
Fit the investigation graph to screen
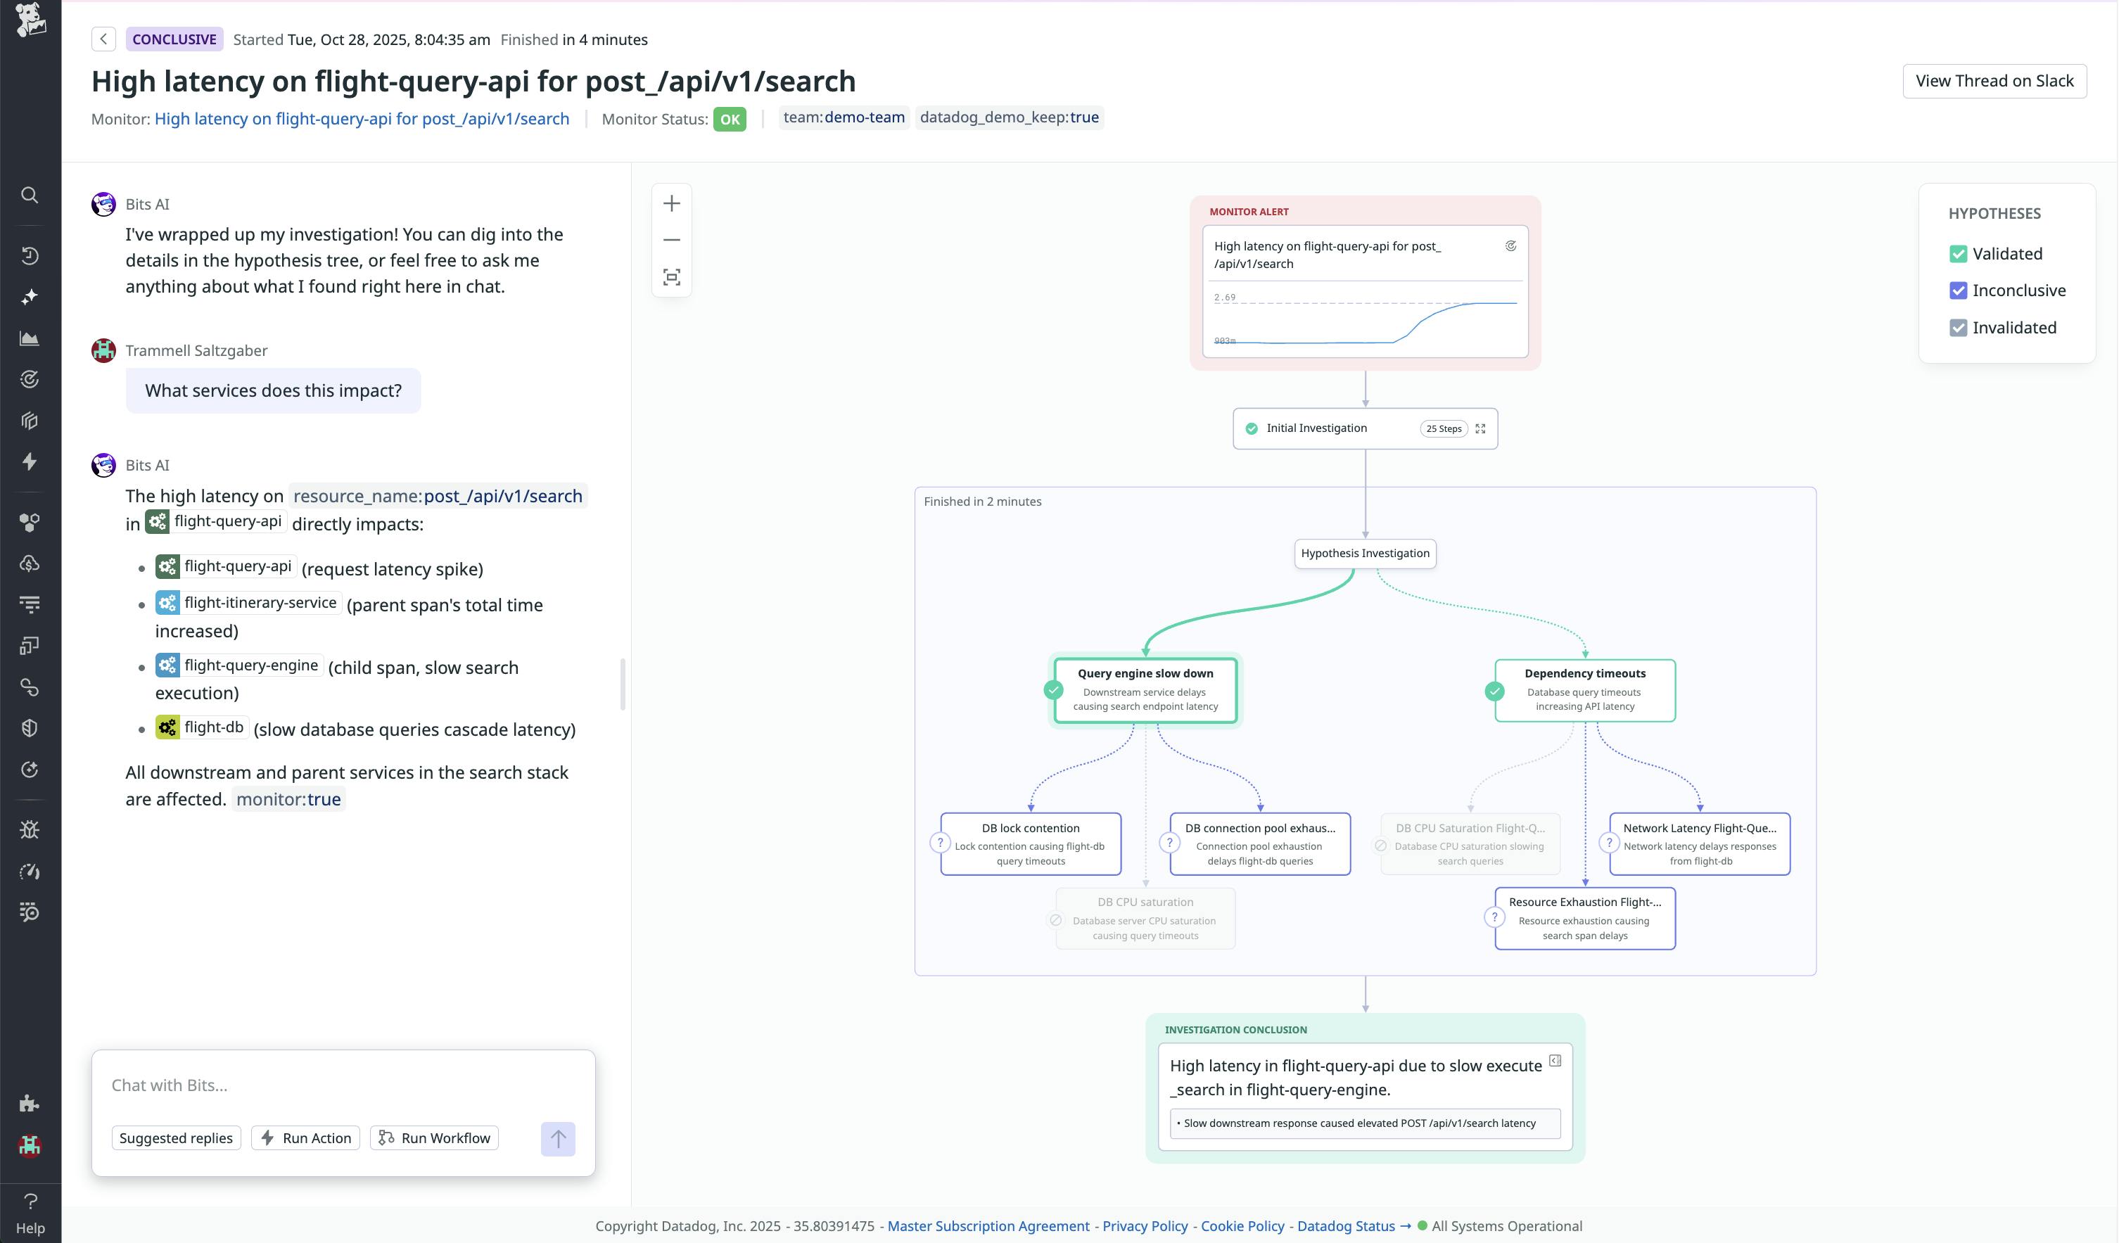tap(672, 276)
